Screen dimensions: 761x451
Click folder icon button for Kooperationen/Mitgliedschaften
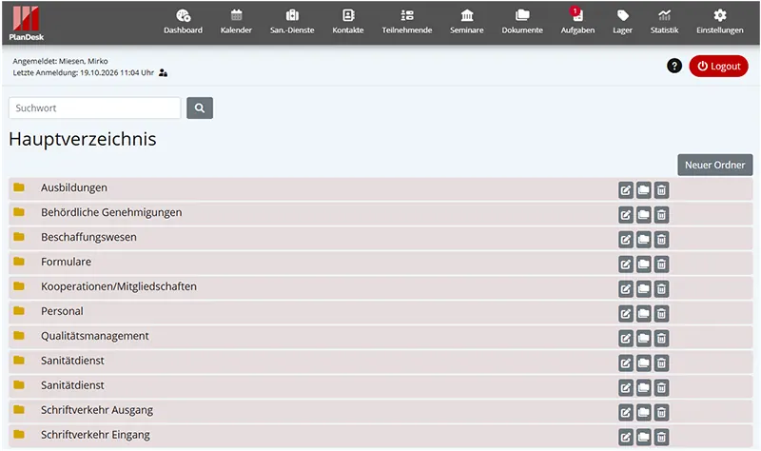644,289
